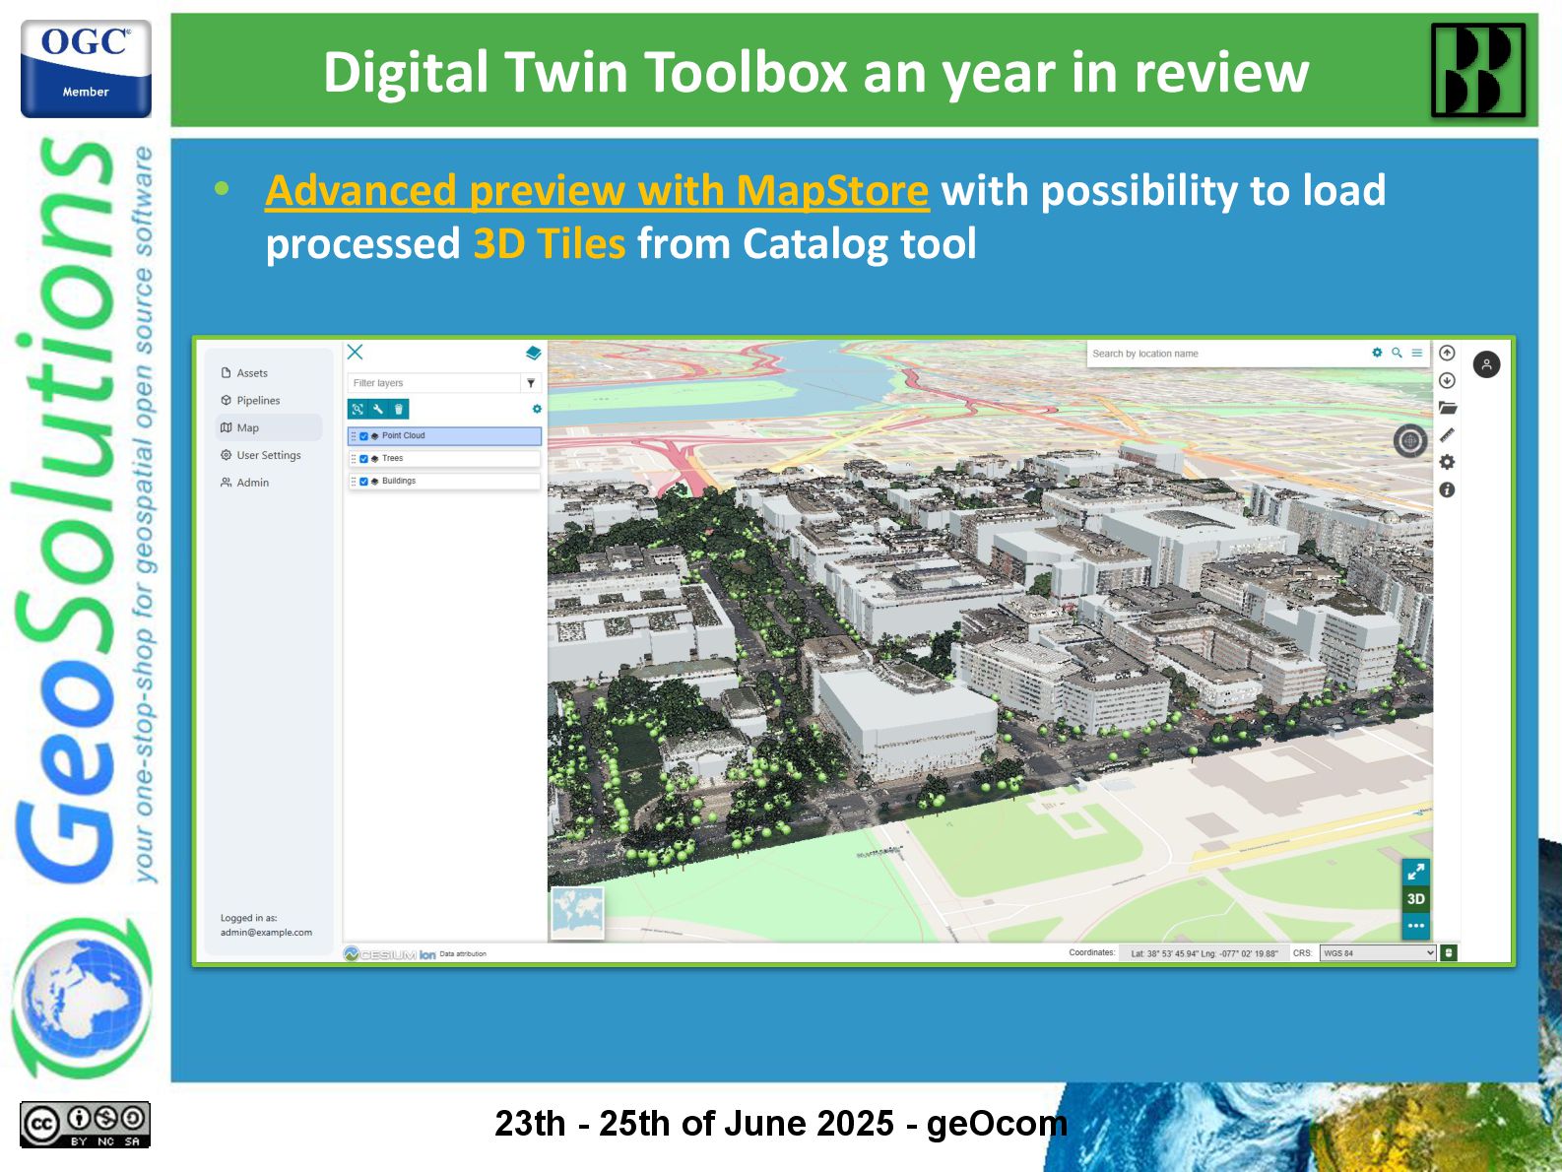Open Advanced preview with MapStore link
The image size is (1562, 1172).
click(x=597, y=190)
